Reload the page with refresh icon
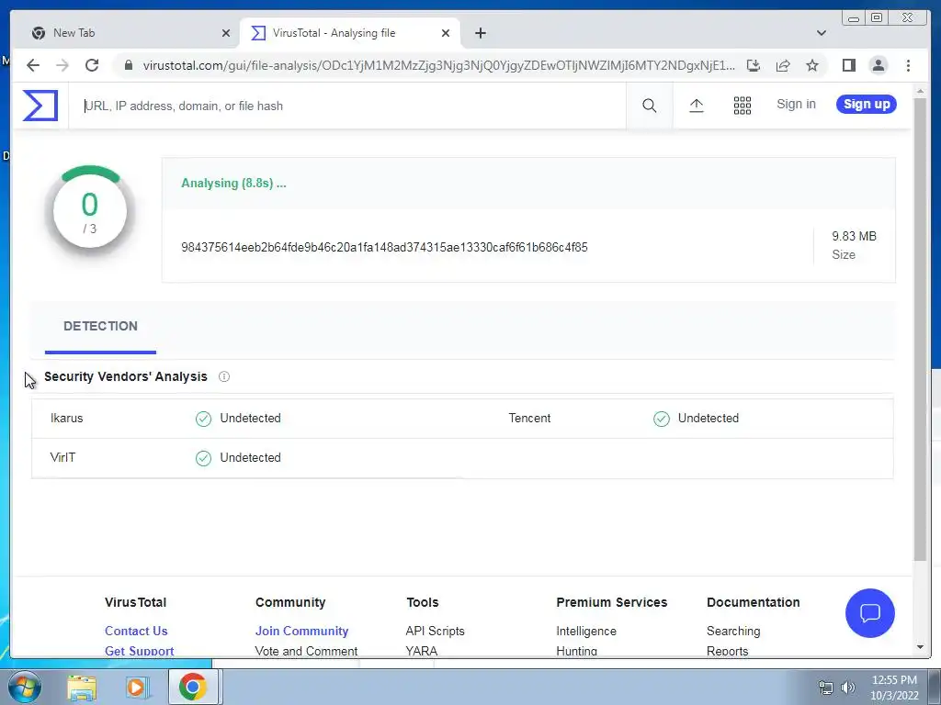The image size is (941, 705). tap(92, 65)
